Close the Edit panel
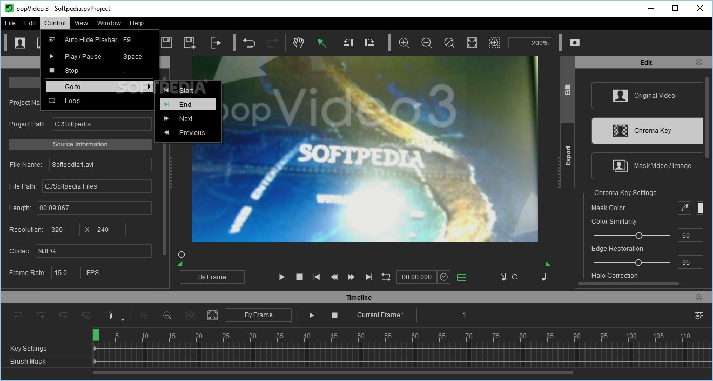Screen dimensions: 713x381 [x=699, y=62]
